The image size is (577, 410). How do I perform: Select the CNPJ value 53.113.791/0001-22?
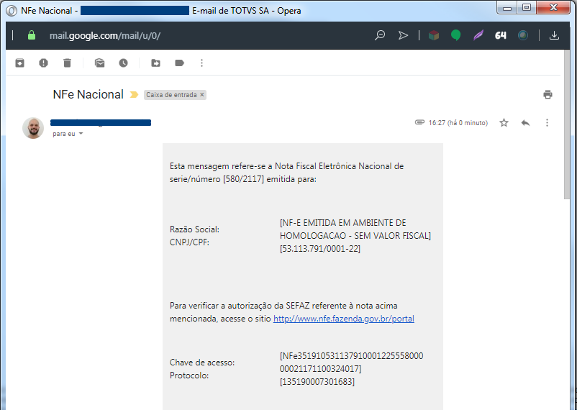click(x=320, y=249)
